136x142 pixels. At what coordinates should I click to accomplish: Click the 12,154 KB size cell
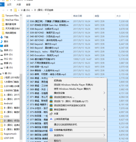[x=123, y=55]
